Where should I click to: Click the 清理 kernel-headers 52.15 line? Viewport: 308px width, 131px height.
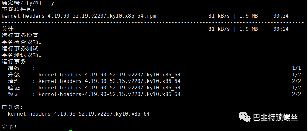coord(155,81)
